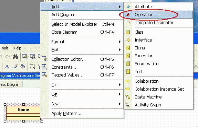Click the Attribute diamond icon
This screenshot has height=128, width=198.
pyautogui.click(x=128, y=7)
